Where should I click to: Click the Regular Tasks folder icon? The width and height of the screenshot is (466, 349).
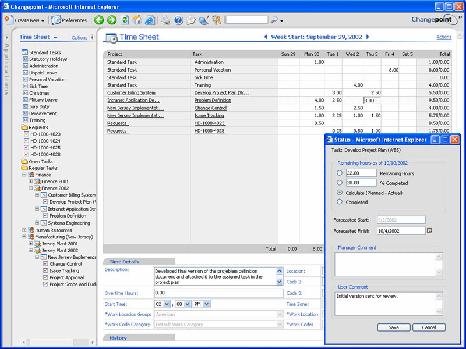[x=24, y=168]
